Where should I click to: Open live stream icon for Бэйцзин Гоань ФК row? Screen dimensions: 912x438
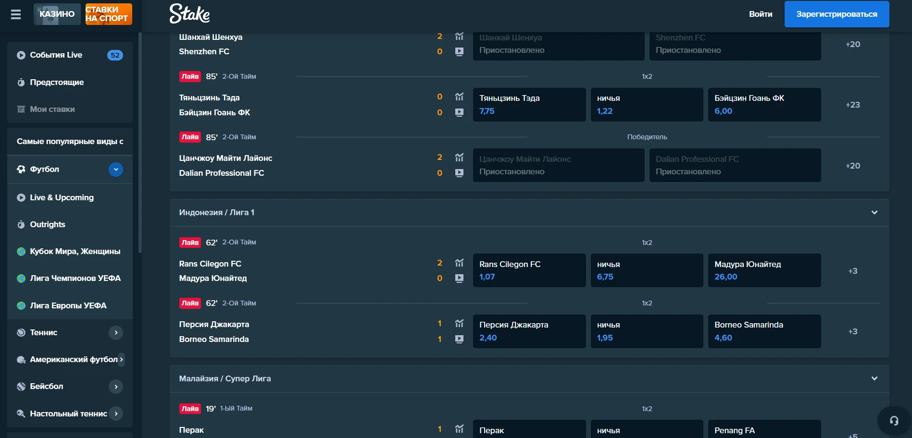point(459,112)
